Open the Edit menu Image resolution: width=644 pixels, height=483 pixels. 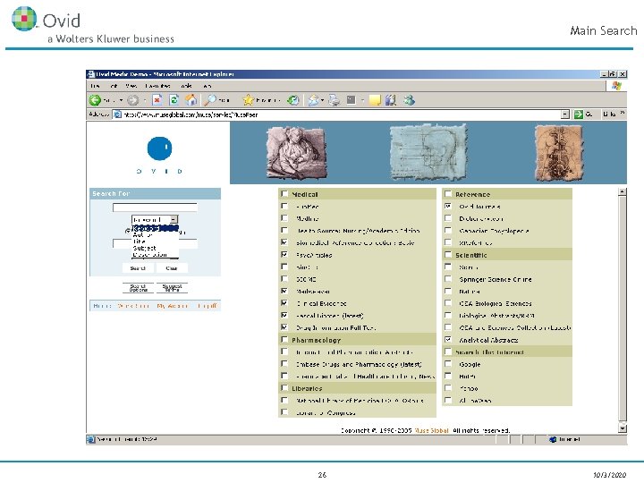click(114, 86)
